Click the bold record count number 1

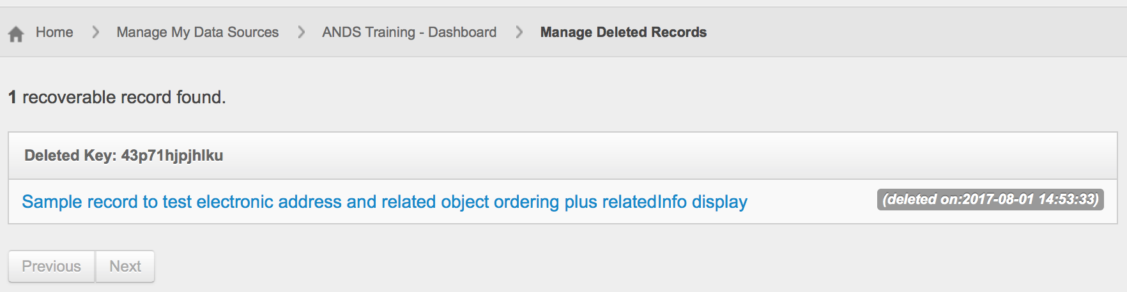point(12,98)
